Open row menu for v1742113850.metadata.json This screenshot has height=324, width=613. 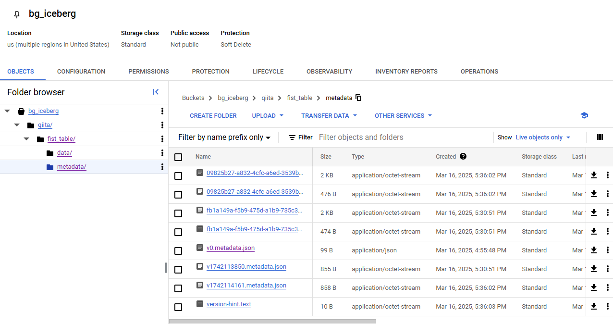point(608,269)
